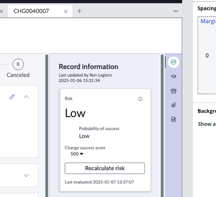Open the risk analytics sidebar icon
Image resolution: width=216 pixels, height=197 pixels.
pos(174,62)
